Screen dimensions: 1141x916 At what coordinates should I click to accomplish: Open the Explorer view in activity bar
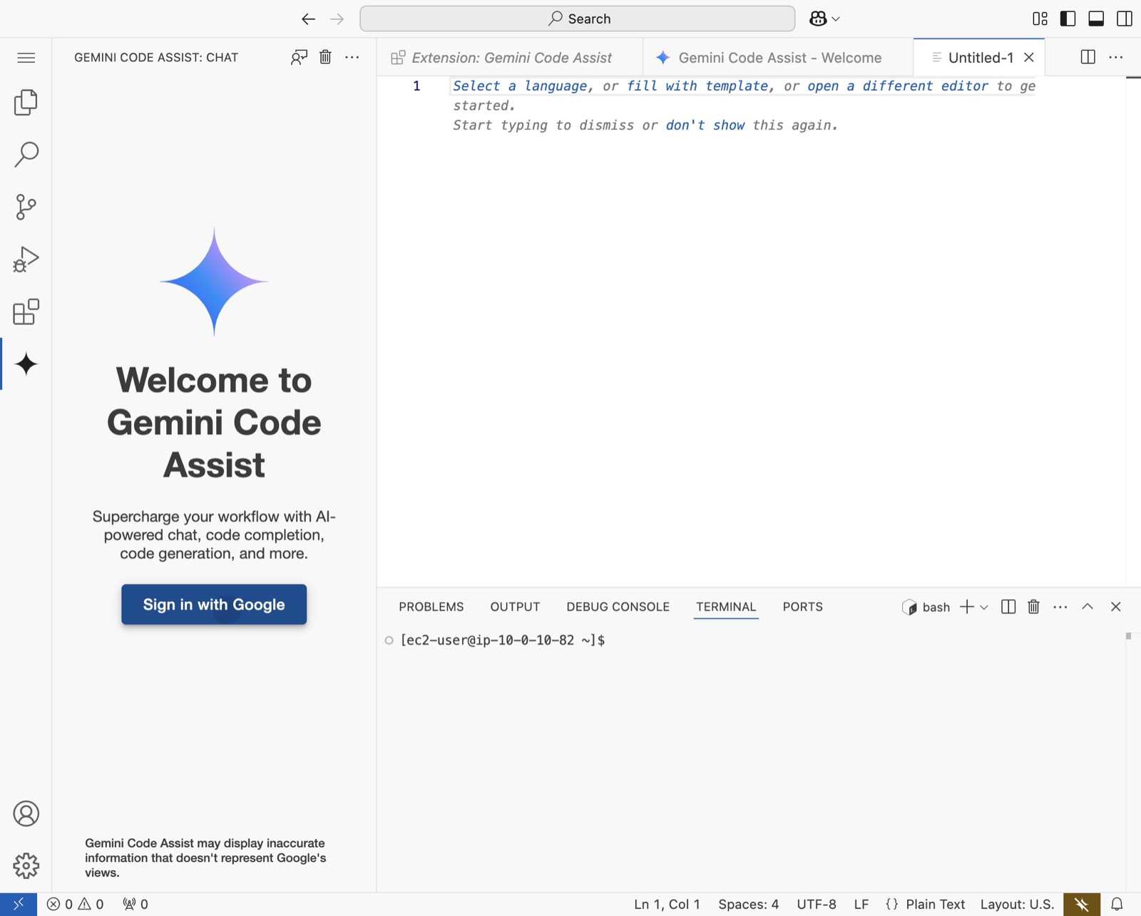(x=26, y=102)
